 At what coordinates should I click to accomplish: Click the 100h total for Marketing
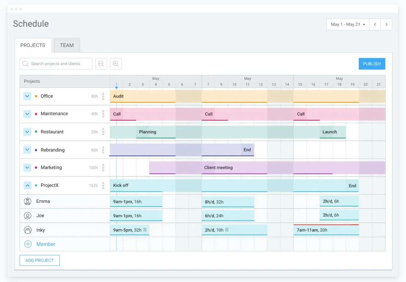tap(93, 168)
